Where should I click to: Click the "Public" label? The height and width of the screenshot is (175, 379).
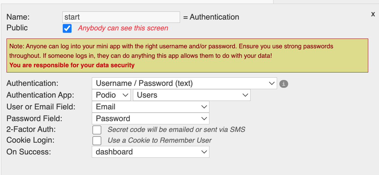[17, 28]
